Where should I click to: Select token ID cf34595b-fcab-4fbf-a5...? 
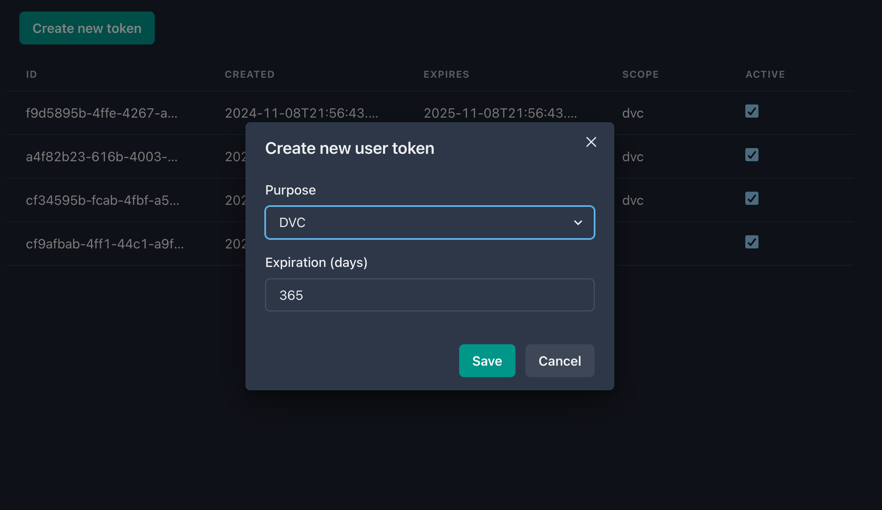click(x=103, y=200)
